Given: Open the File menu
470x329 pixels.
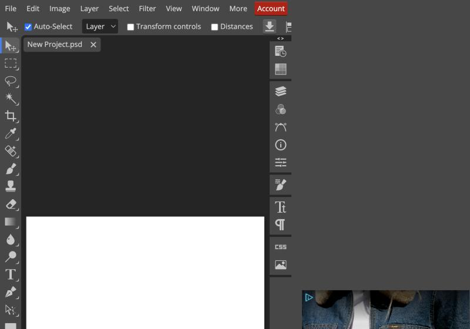Looking at the screenshot, I should (x=11, y=8).
